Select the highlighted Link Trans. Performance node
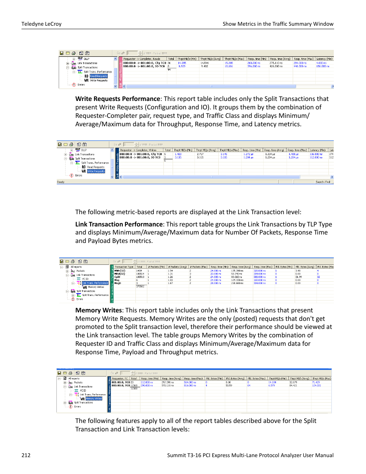 tap(95, 283)
